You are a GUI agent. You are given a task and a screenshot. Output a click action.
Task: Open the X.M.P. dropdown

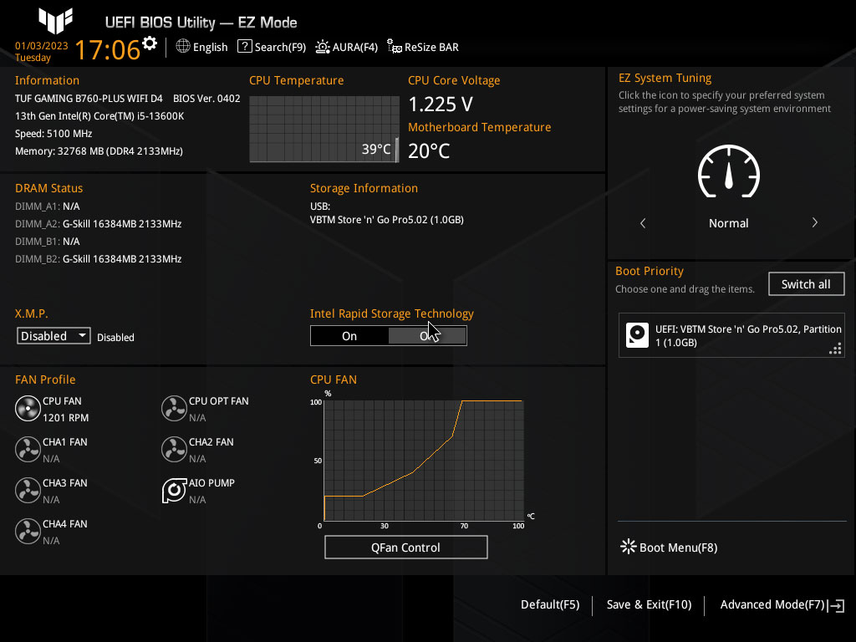pyautogui.click(x=54, y=336)
